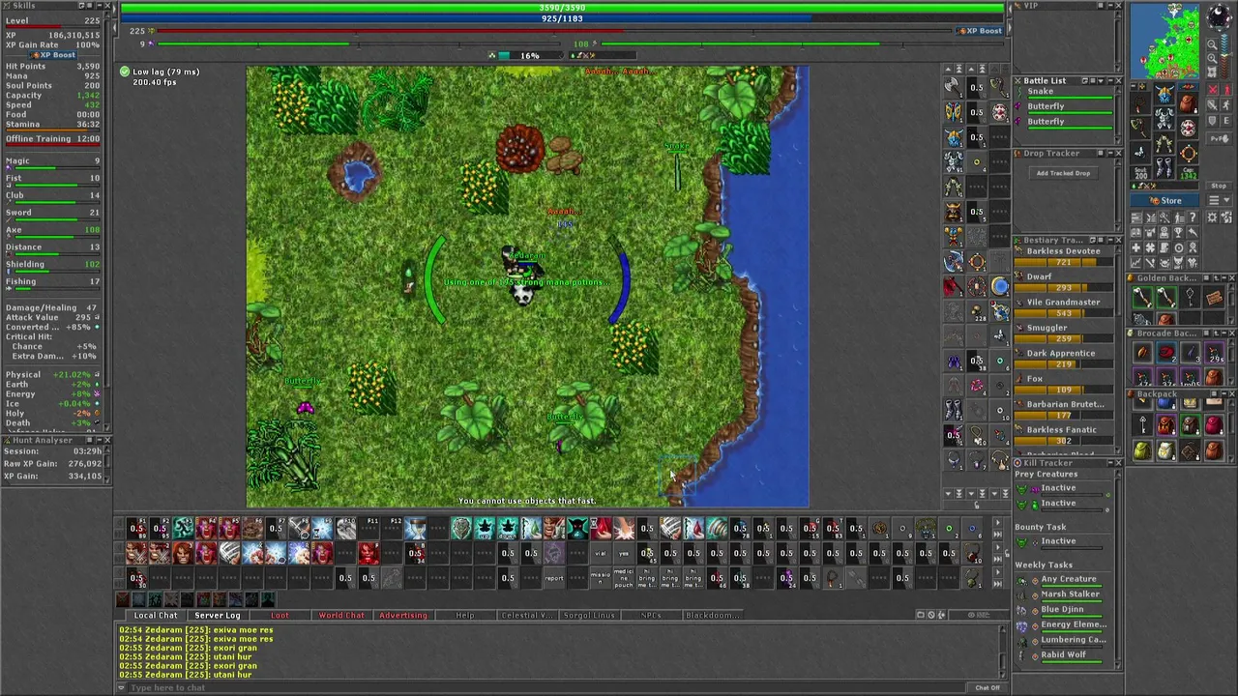
Task: Open the chat input channel dropdown arrow
Action: point(121,687)
